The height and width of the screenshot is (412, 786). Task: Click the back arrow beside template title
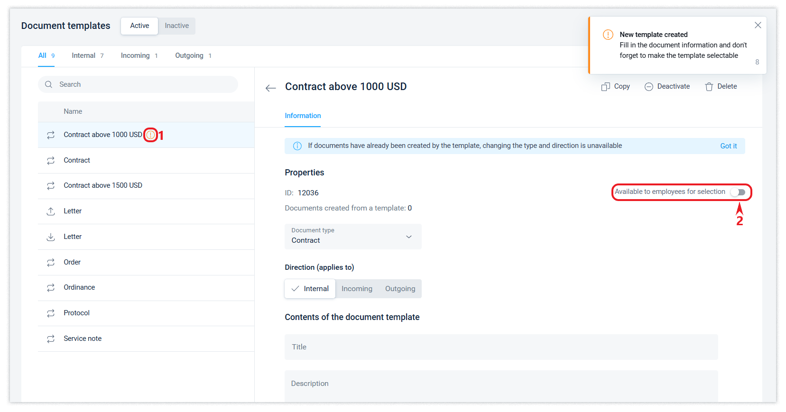click(270, 88)
